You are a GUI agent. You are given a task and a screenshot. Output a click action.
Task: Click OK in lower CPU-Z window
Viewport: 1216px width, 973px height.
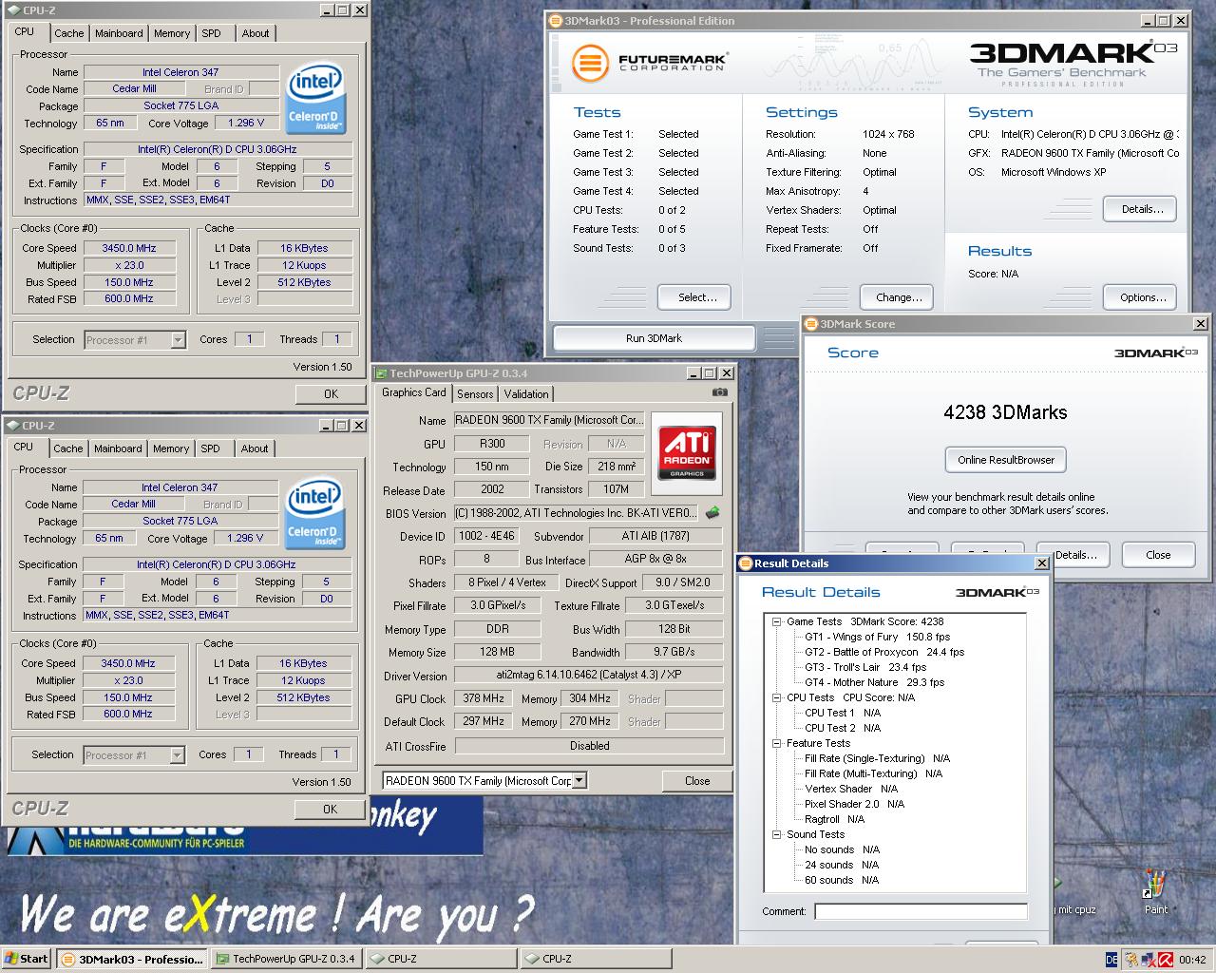(x=330, y=809)
